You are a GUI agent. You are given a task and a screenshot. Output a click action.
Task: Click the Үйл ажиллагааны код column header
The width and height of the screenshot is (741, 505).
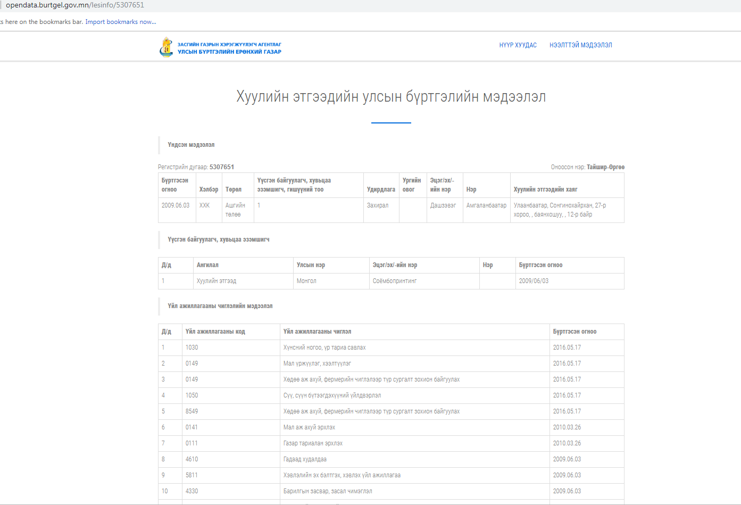[215, 332]
